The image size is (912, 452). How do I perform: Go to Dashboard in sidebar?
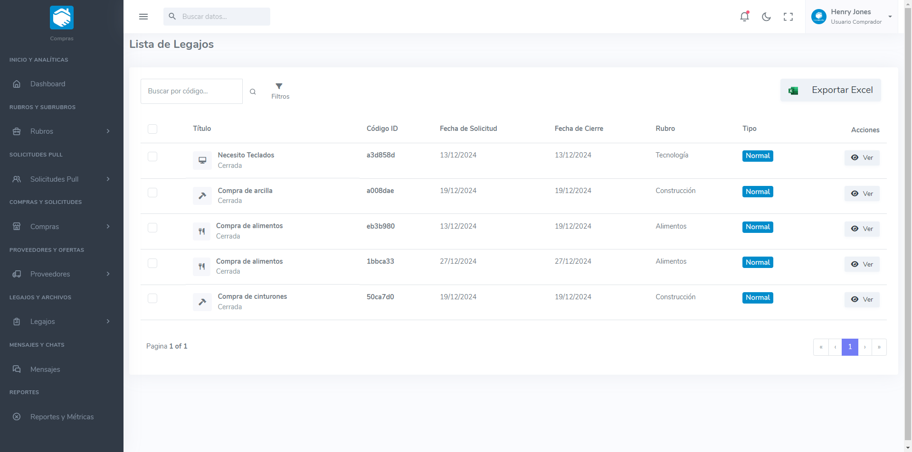(47, 84)
